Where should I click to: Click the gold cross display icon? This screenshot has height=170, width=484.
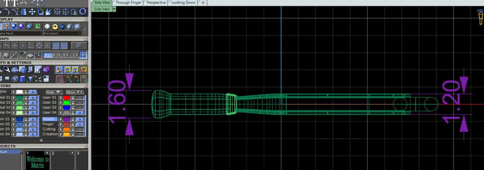pos(6,26)
